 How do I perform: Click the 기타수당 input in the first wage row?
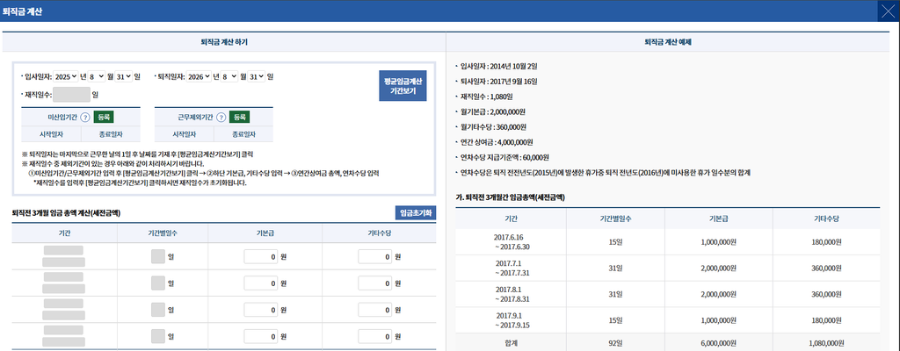pyautogui.click(x=375, y=257)
